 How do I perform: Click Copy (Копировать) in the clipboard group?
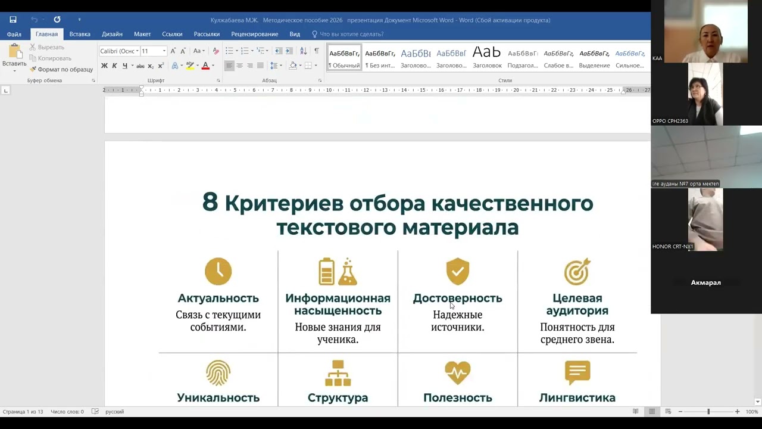tap(51, 58)
